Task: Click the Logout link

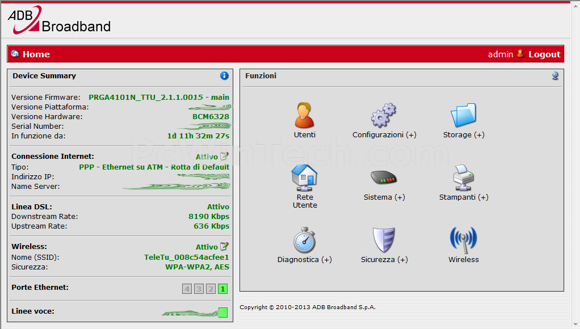Action: (x=544, y=54)
